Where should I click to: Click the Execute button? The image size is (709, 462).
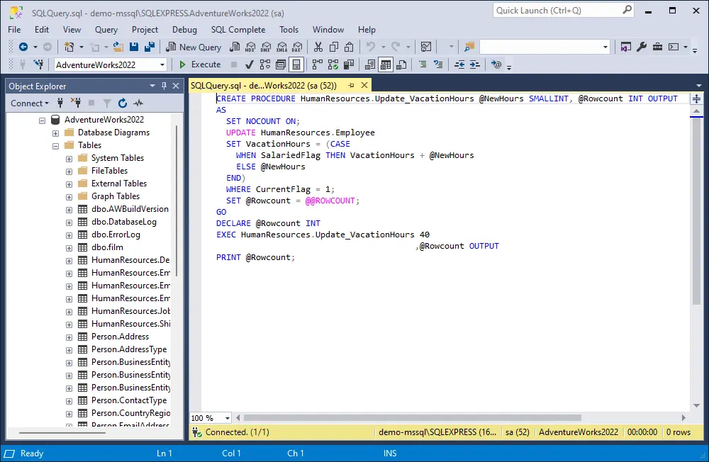pos(201,64)
